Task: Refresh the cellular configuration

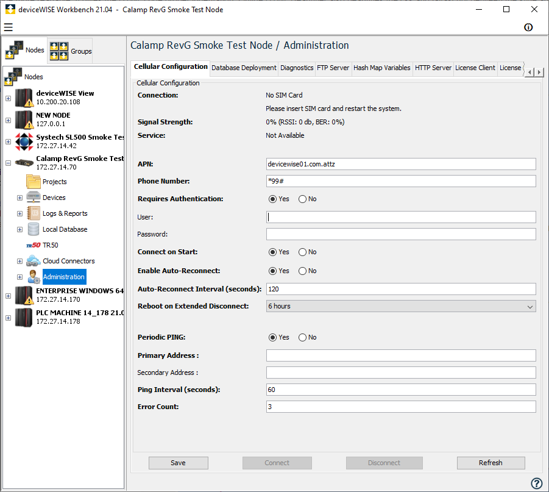Action: point(491,463)
